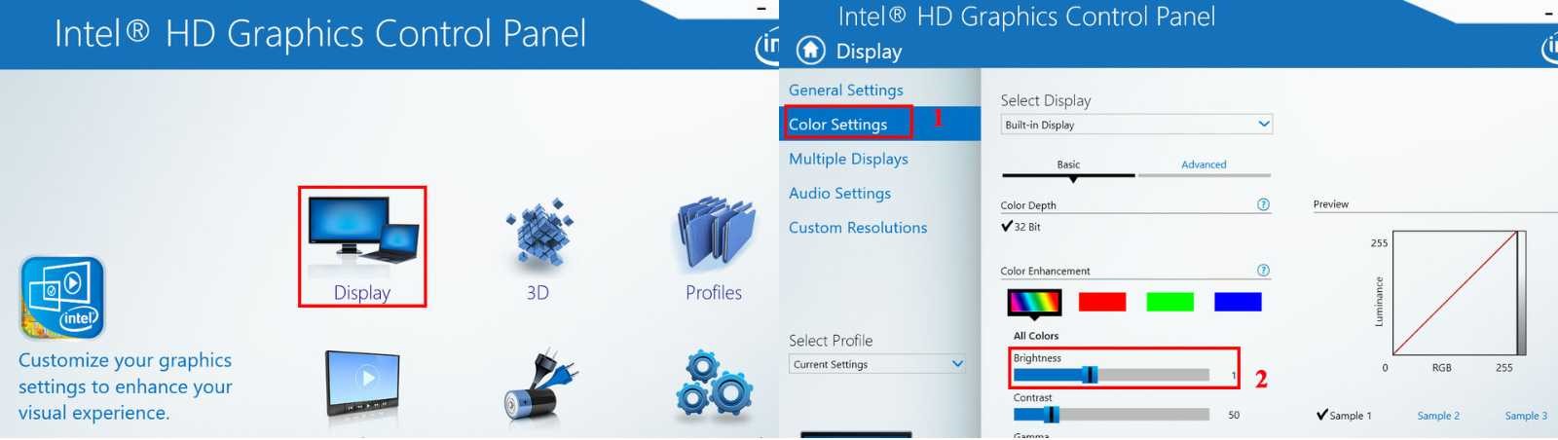Viewport: 1558px width, 440px height.
Task: Expand the Select Profile dropdown
Action: [877, 364]
